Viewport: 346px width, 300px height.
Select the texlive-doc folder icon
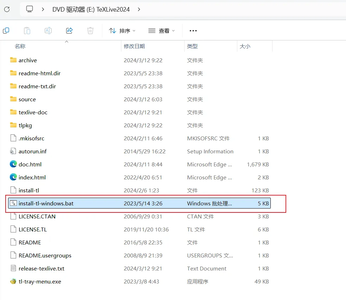click(x=13, y=112)
